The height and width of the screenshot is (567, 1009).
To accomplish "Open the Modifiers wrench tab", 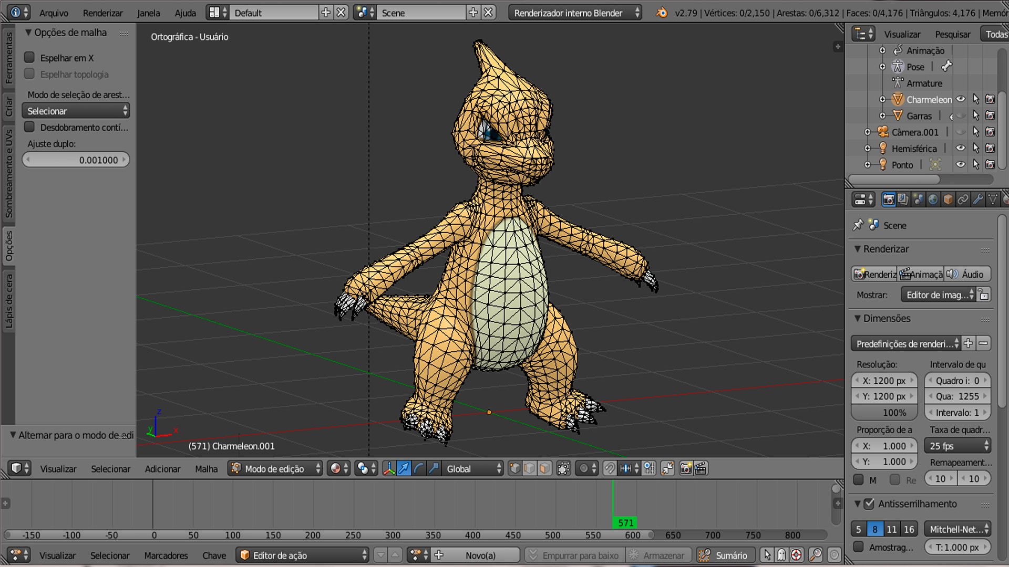I will [x=978, y=199].
